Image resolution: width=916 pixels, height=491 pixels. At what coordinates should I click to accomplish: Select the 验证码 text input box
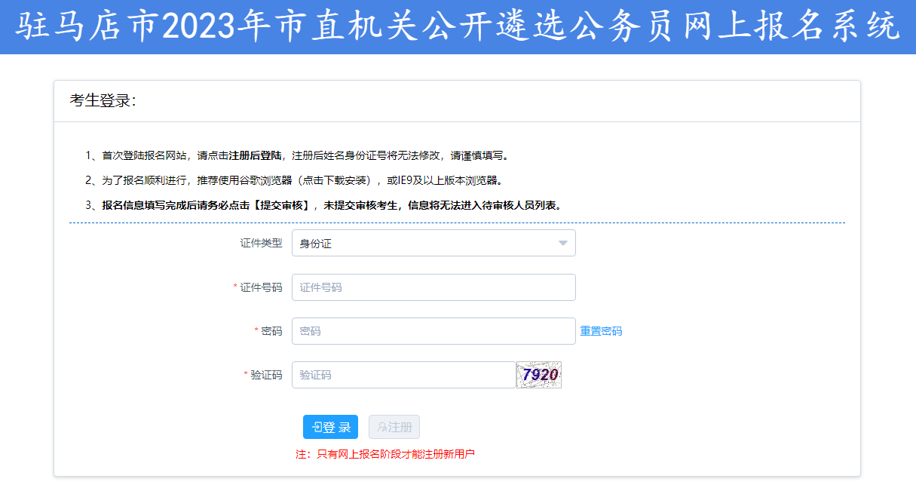click(403, 375)
